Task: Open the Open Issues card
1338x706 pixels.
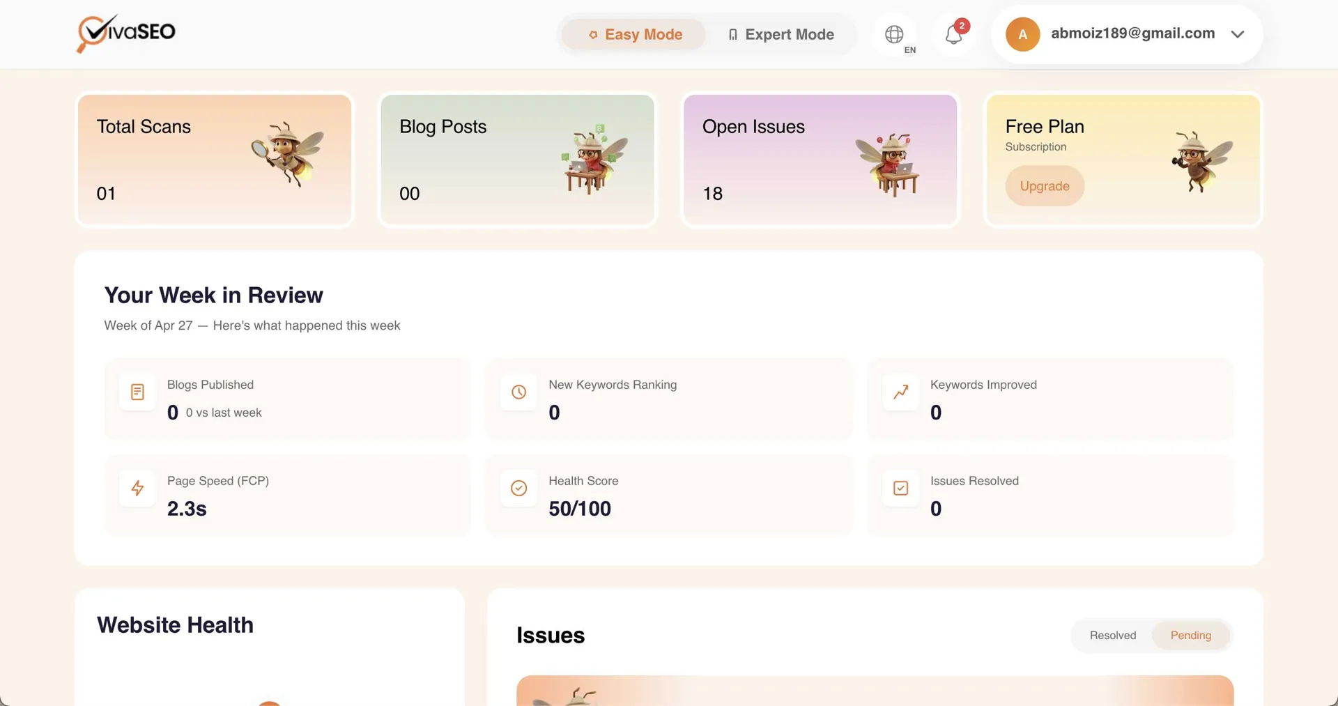Action: pos(820,160)
